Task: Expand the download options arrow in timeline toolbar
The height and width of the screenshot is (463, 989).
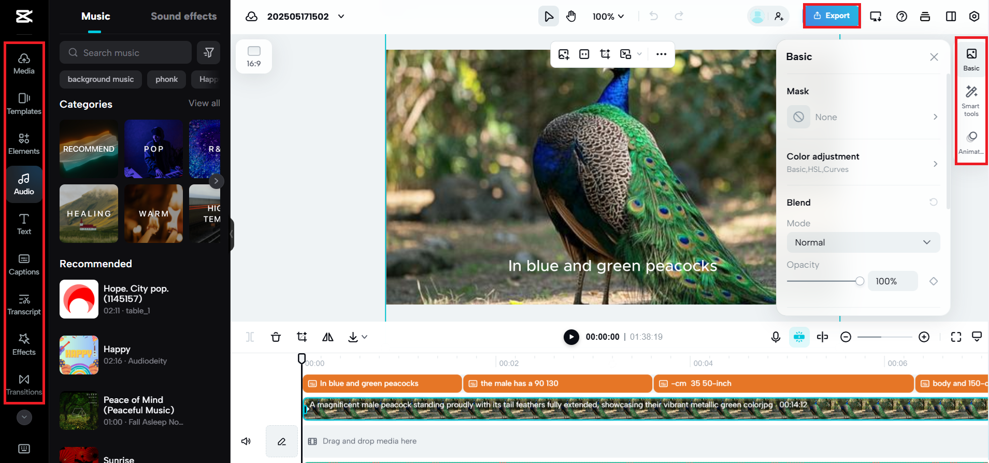Action: [x=365, y=337]
